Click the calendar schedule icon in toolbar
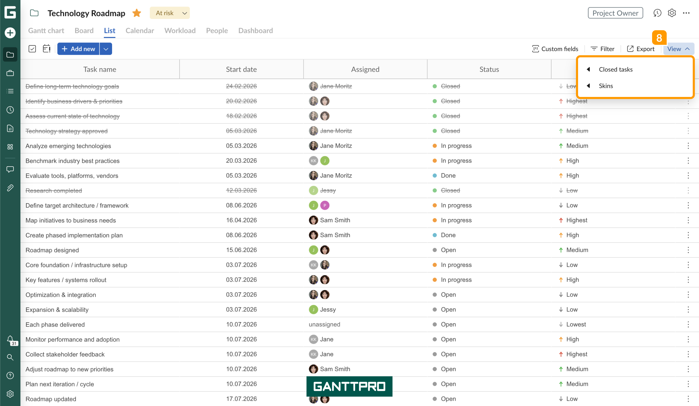The width and height of the screenshot is (699, 406). coord(47,49)
